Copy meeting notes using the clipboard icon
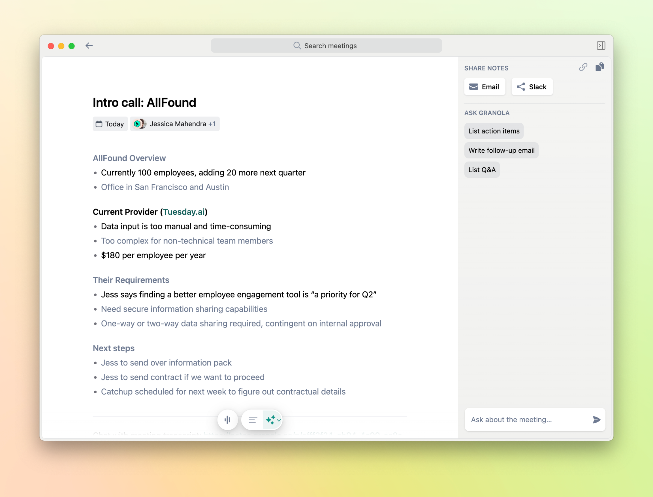The width and height of the screenshot is (653, 497). tap(600, 67)
